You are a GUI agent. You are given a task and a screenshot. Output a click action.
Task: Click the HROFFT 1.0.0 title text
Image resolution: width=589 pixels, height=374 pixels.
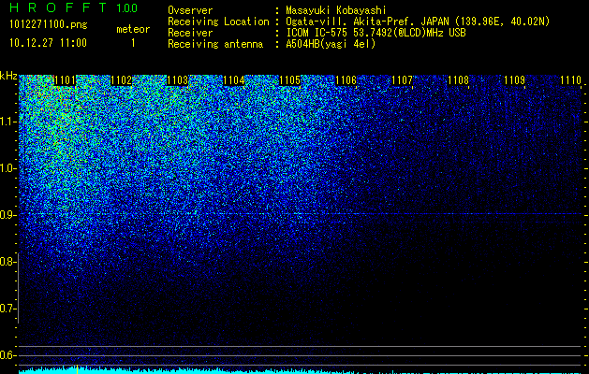pos(73,7)
